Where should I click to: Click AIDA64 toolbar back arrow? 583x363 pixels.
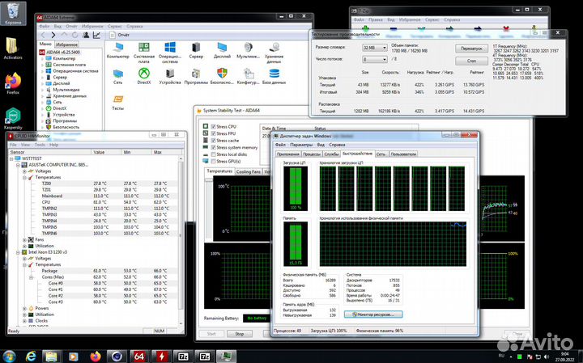[43, 35]
